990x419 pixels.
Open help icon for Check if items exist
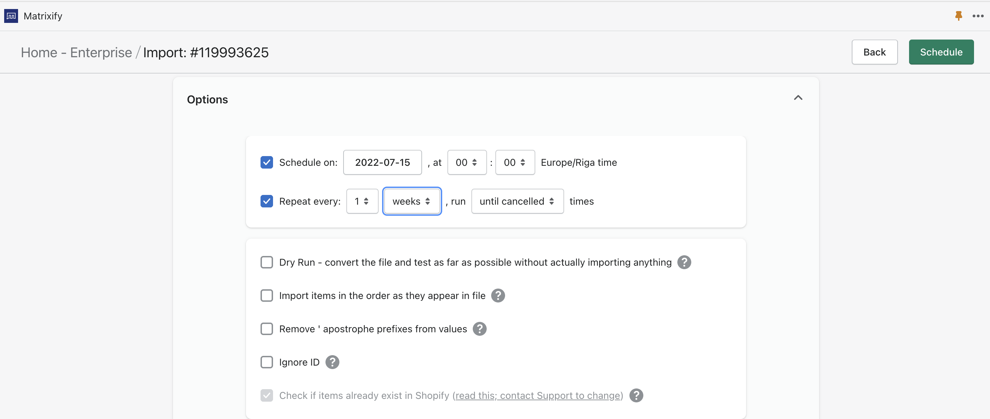(636, 396)
